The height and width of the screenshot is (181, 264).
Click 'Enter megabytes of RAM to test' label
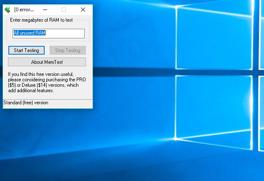[41, 20]
